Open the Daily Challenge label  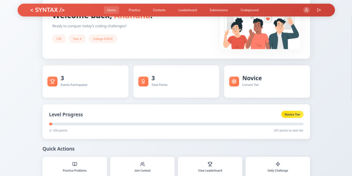pos(278,171)
